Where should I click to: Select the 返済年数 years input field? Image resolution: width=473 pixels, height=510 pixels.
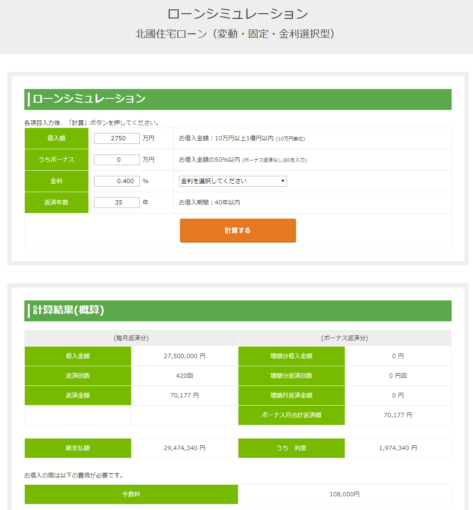(x=117, y=202)
